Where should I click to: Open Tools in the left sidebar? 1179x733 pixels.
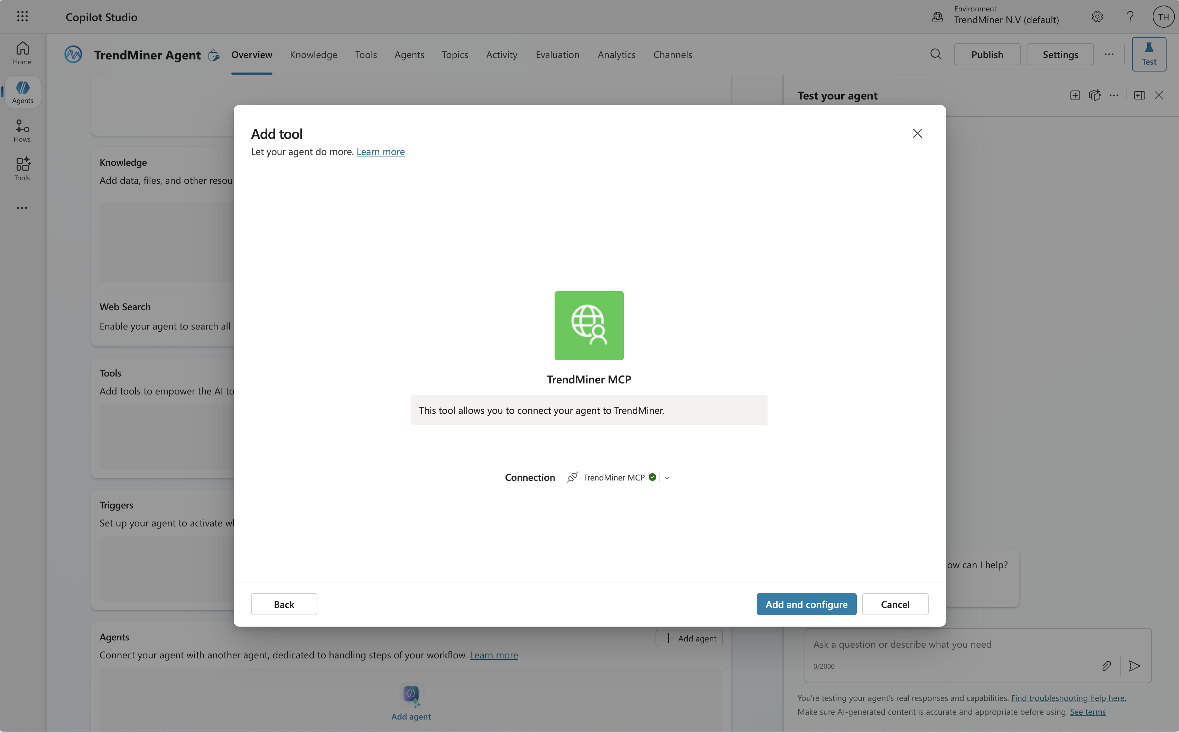click(x=22, y=169)
